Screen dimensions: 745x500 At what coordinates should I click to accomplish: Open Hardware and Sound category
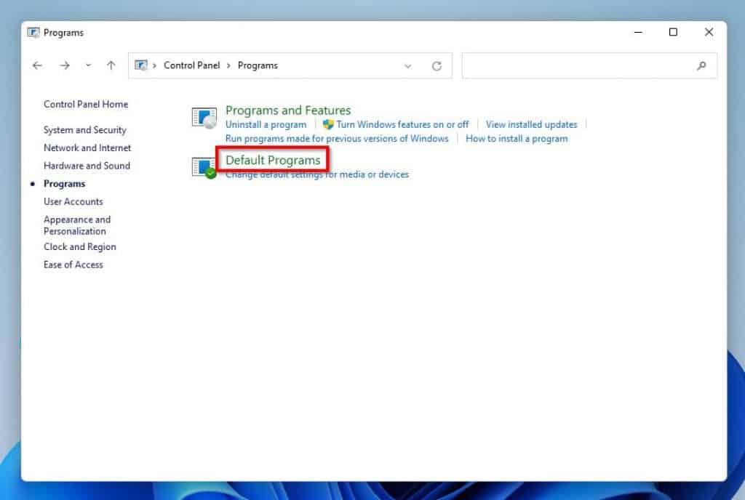pyautogui.click(x=87, y=166)
